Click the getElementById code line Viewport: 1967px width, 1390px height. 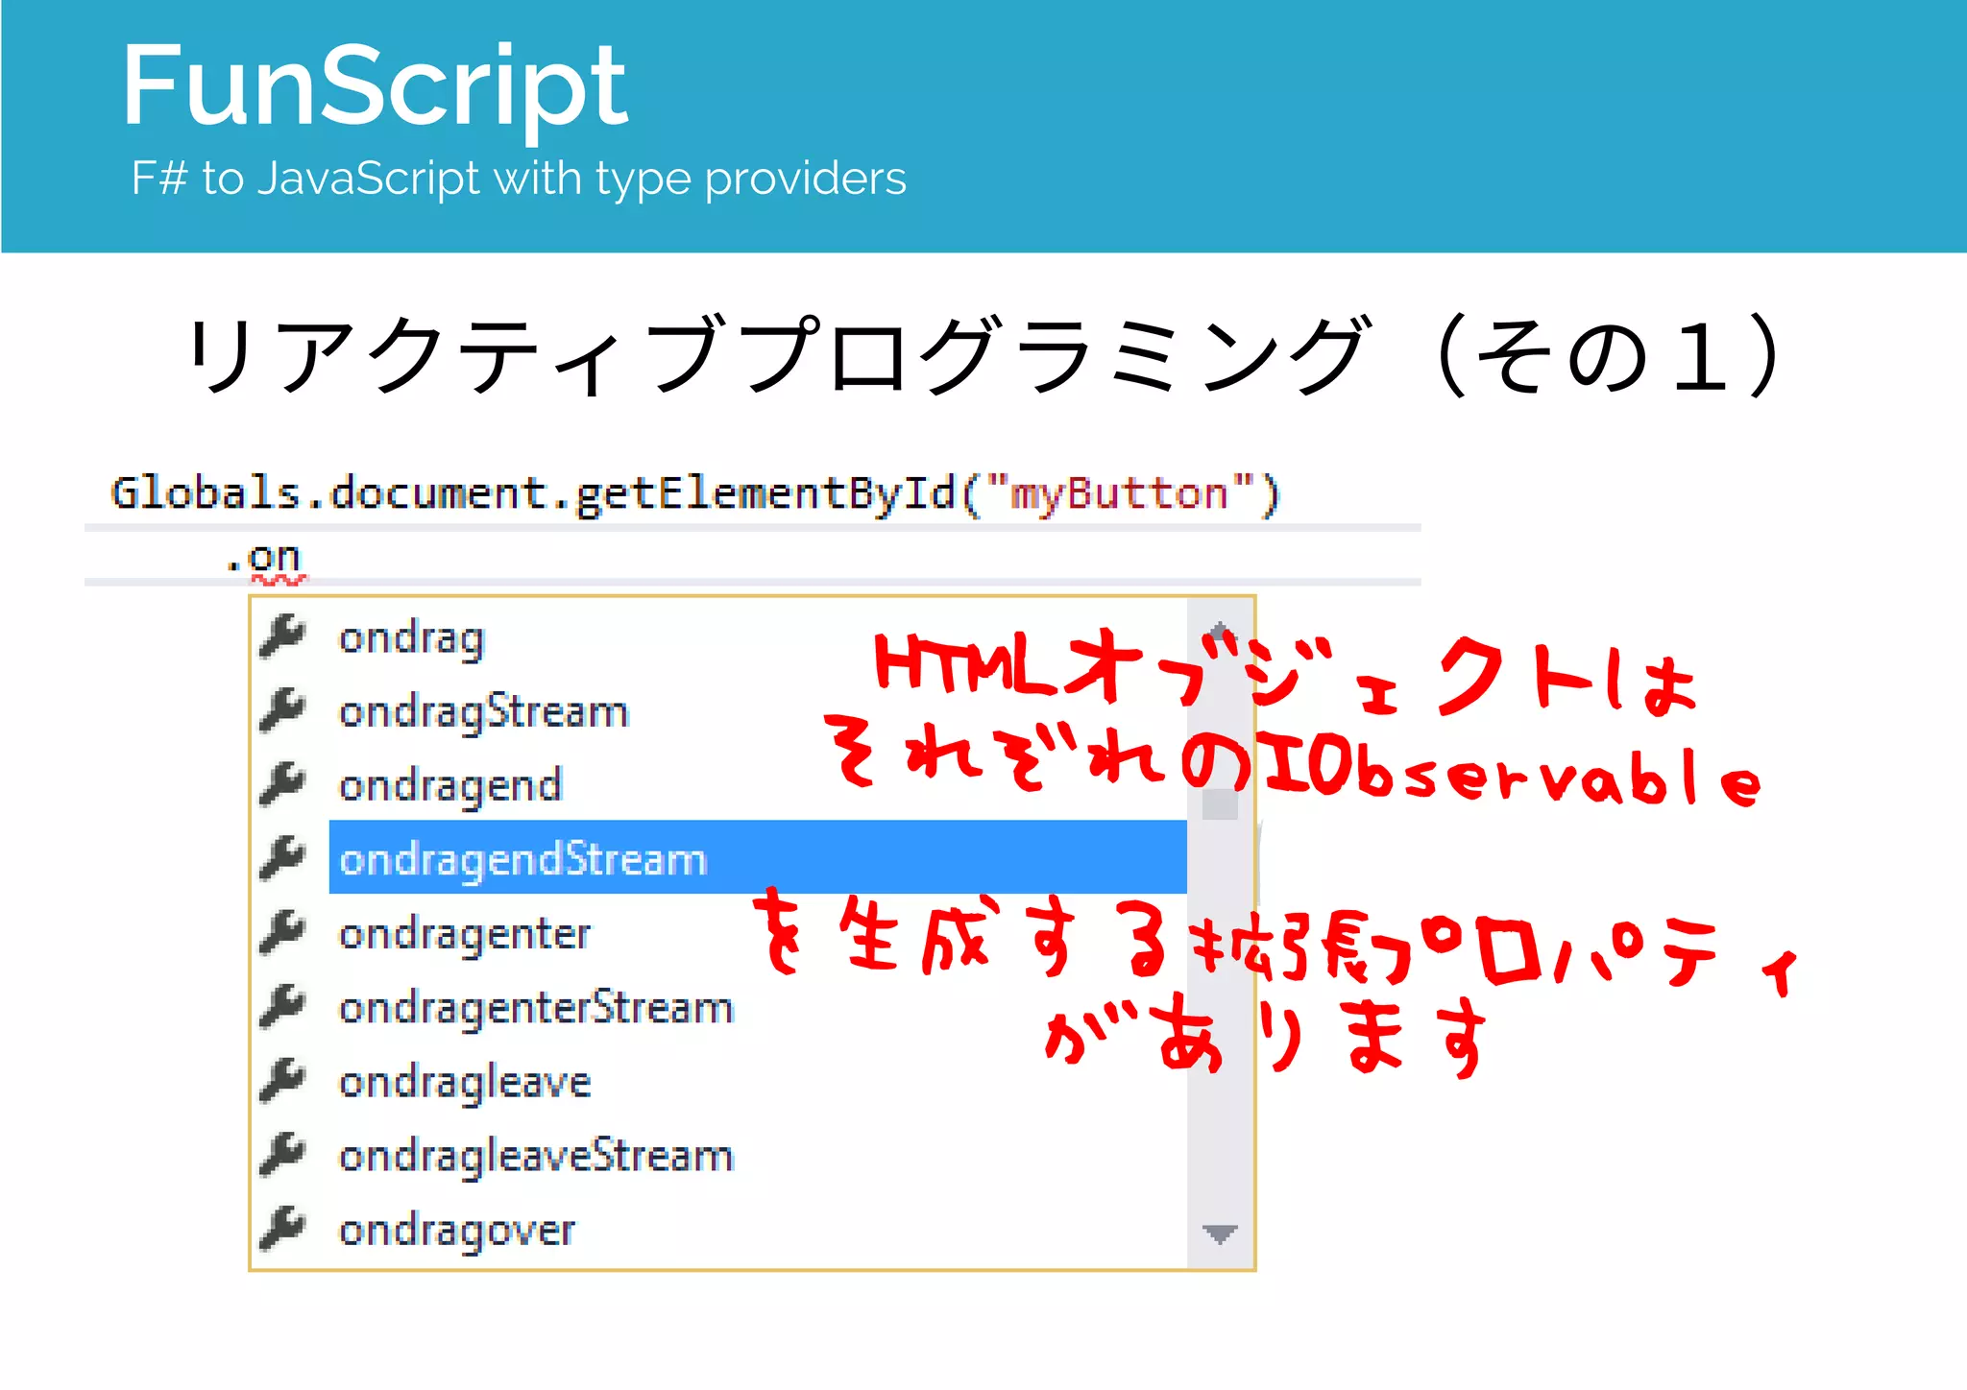click(695, 494)
